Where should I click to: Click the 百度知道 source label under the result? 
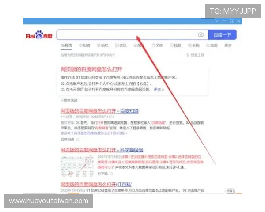[67, 139]
